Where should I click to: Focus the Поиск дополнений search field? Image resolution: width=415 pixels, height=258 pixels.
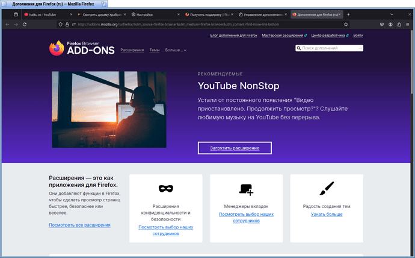pyautogui.click(x=329, y=48)
